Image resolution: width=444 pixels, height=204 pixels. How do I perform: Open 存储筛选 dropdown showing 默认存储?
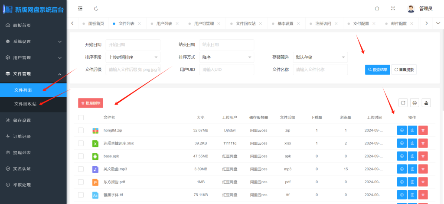coord(320,57)
